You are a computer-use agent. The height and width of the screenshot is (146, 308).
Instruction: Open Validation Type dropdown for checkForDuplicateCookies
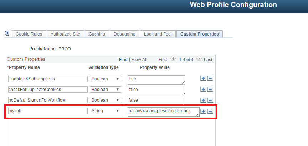pyautogui.click(x=106, y=90)
